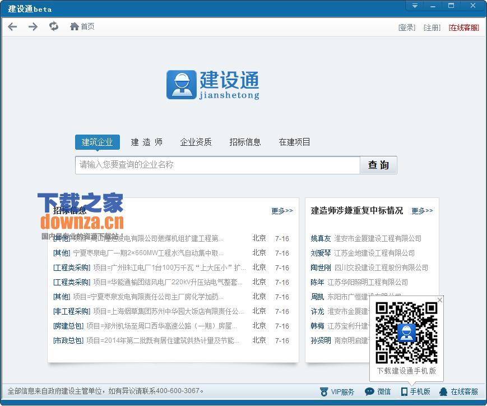Close the QR code popup

(x=440, y=300)
